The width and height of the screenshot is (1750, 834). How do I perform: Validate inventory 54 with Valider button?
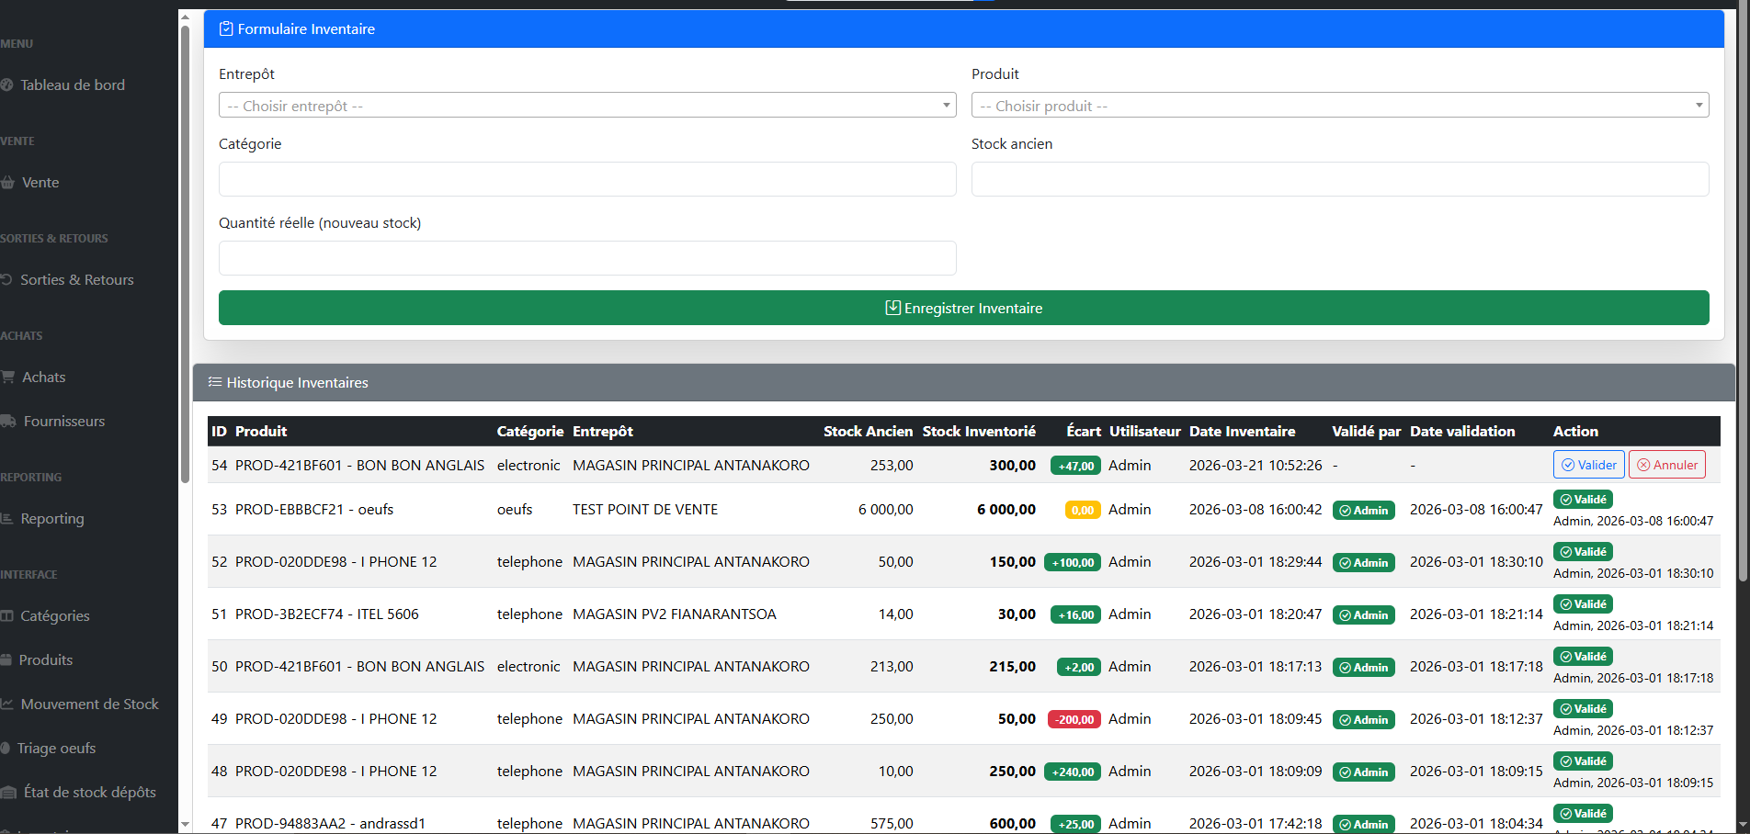click(1588, 465)
